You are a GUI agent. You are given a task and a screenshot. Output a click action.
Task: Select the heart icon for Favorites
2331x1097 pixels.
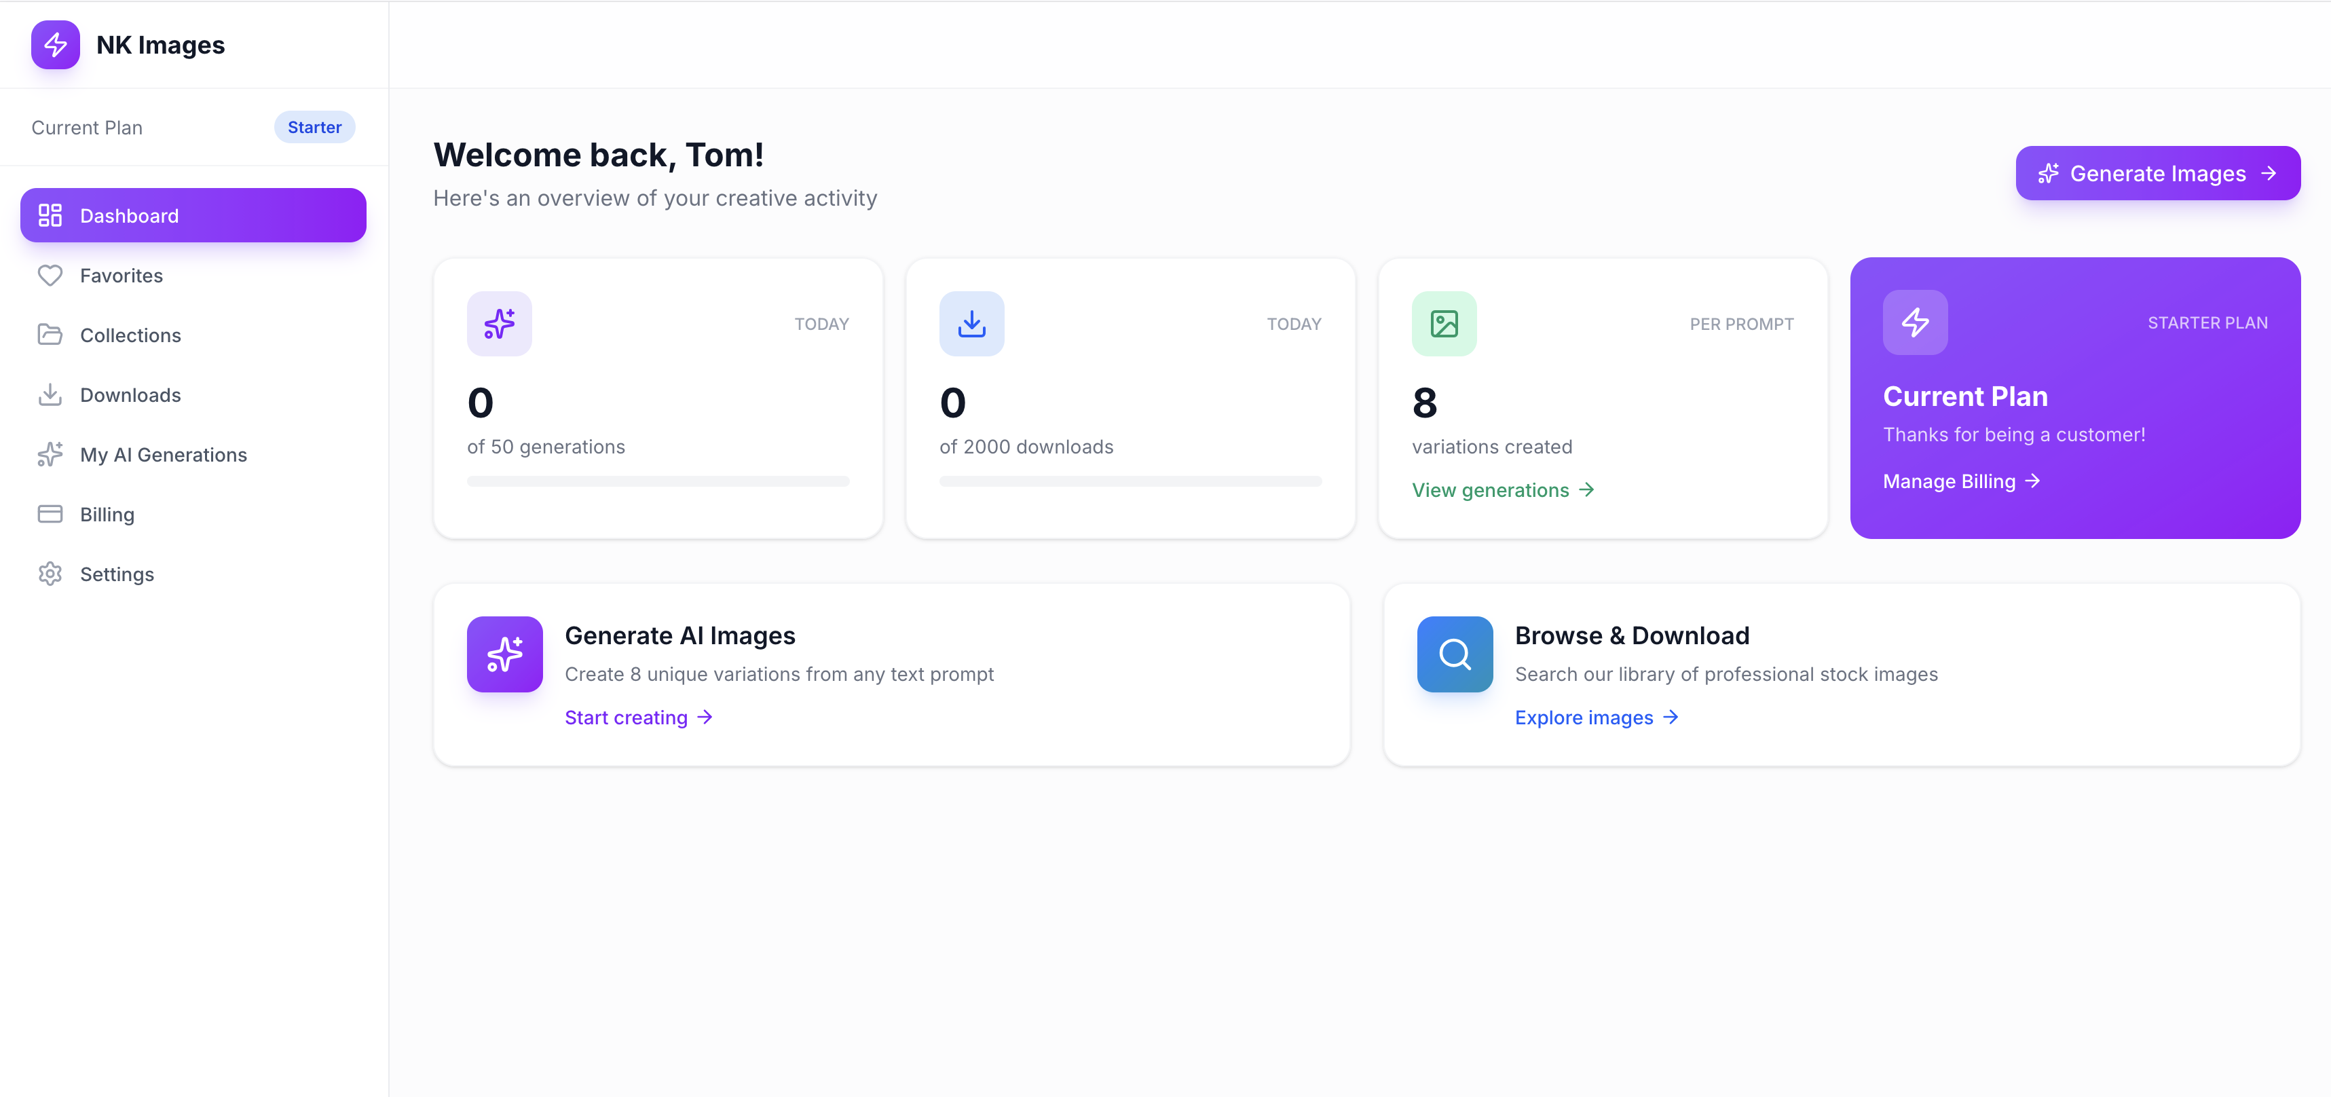click(50, 275)
